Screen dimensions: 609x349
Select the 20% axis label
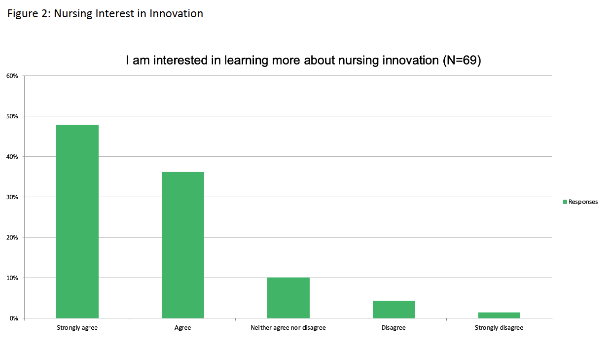pyautogui.click(x=12, y=238)
